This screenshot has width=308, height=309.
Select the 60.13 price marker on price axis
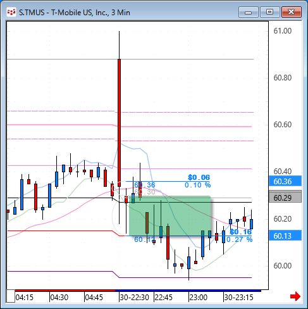point(285,236)
